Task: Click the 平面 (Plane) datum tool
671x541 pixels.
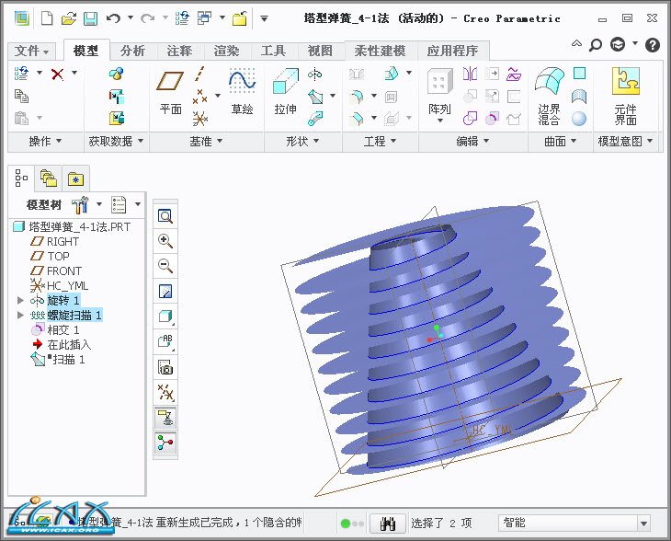Action: (x=171, y=93)
